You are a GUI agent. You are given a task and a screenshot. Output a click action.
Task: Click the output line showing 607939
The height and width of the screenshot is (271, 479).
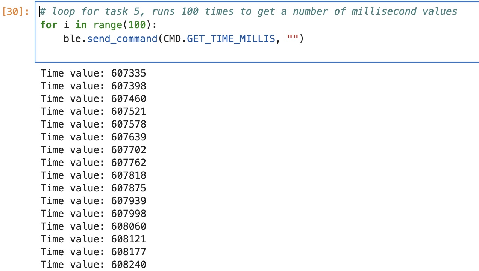(x=93, y=201)
